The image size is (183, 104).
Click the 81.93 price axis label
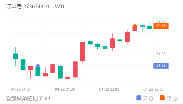coord(161,54)
